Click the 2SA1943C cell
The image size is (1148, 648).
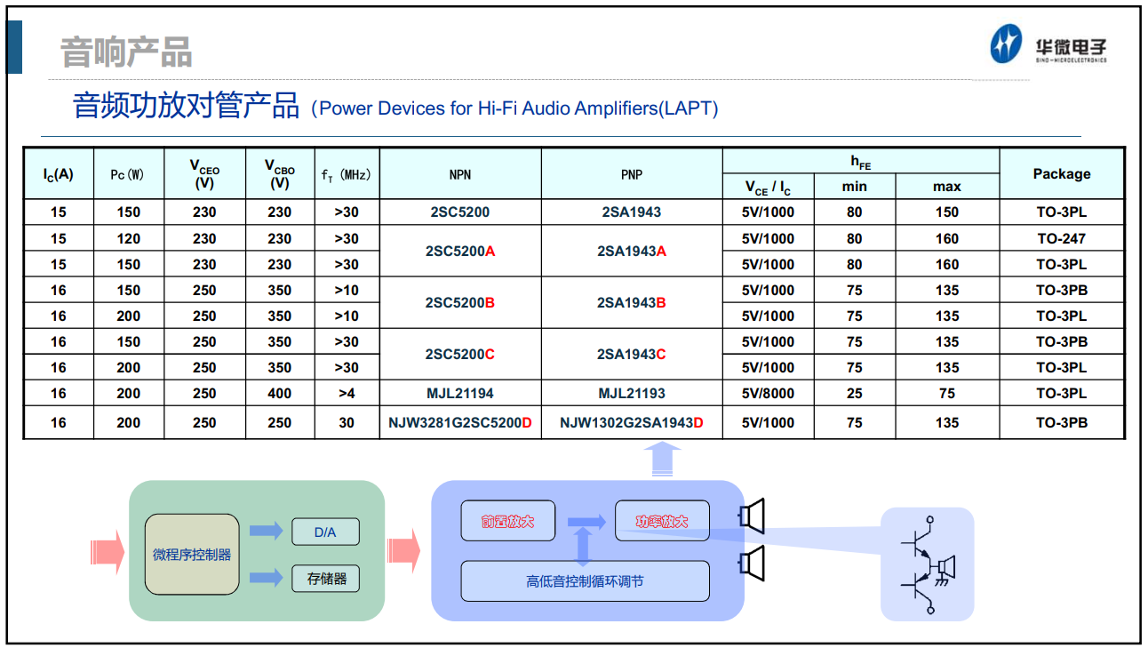coord(632,355)
